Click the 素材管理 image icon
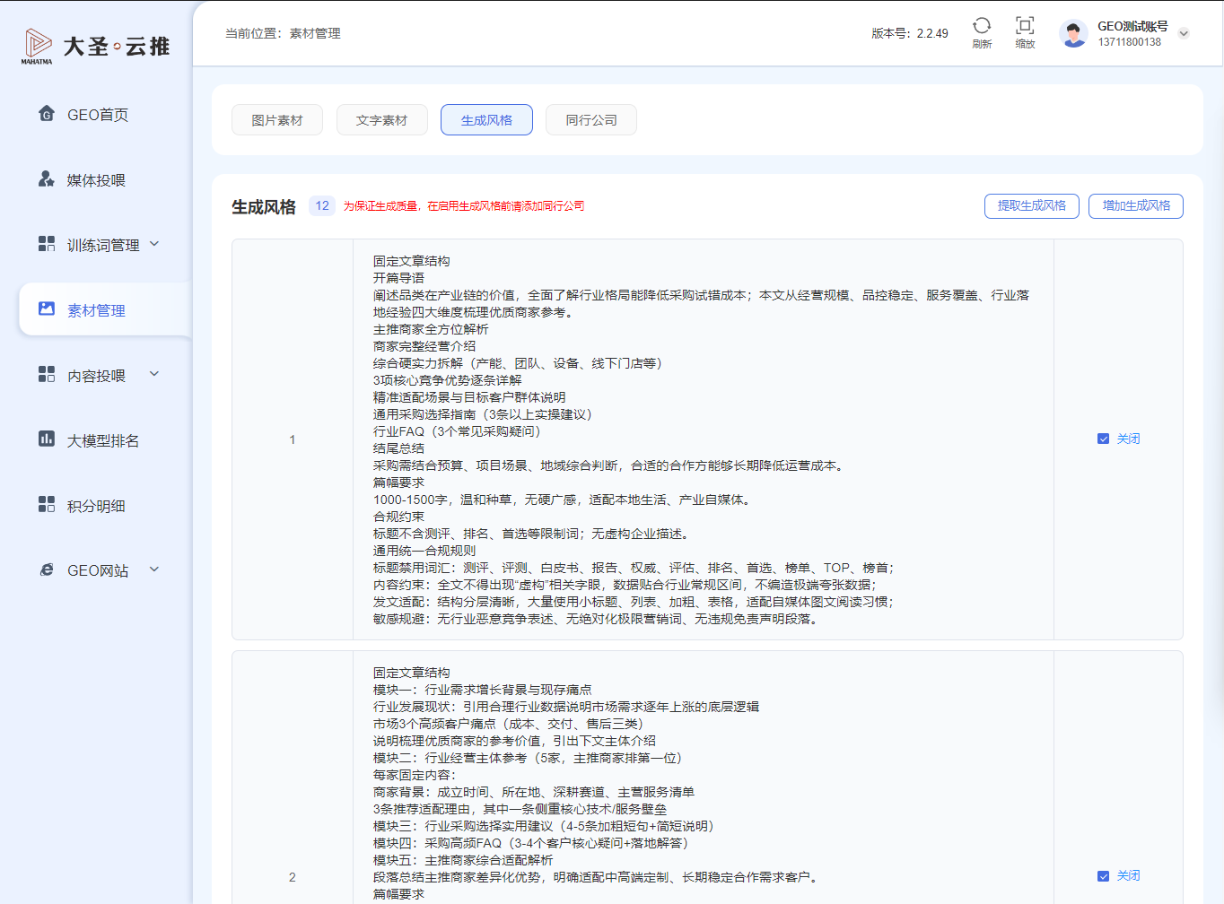This screenshot has height=904, width=1224. coord(47,309)
